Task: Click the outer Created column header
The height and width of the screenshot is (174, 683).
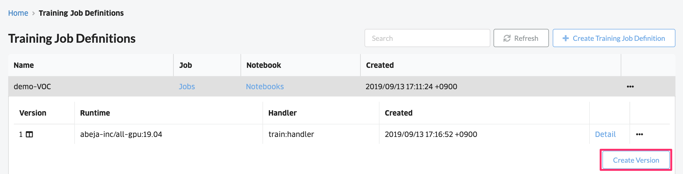Action: tap(380, 65)
